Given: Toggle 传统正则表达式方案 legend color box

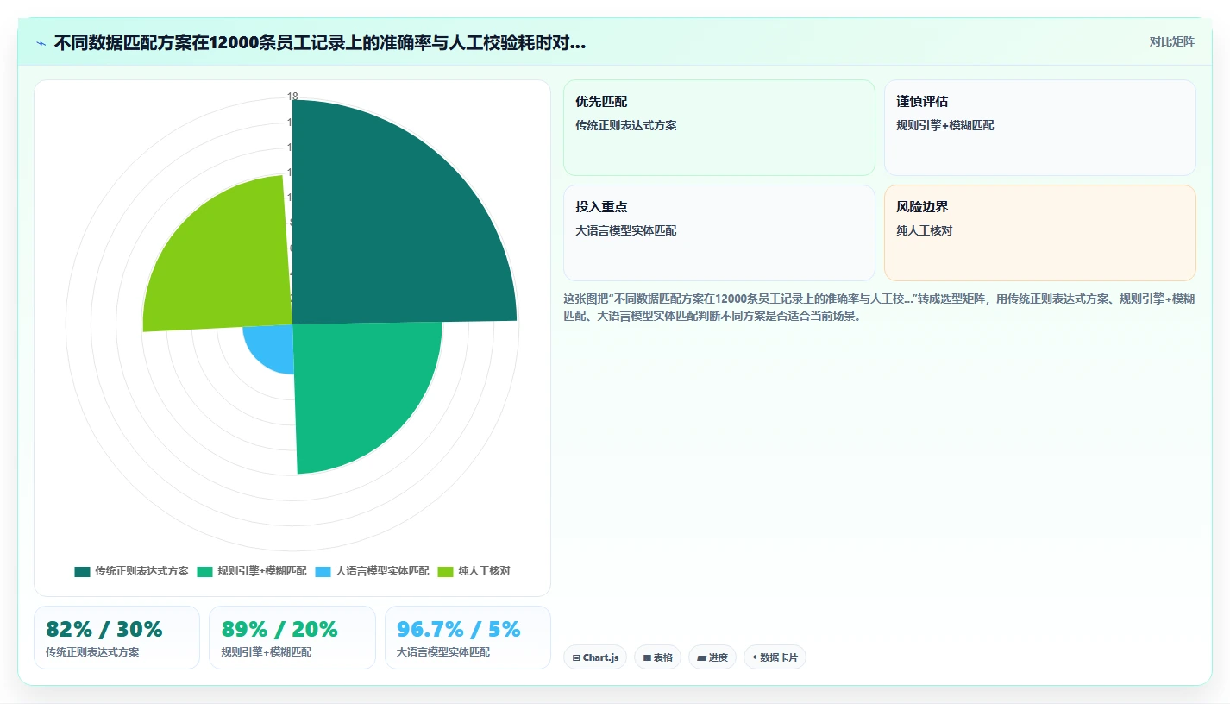Looking at the screenshot, I should [x=82, y=571].
